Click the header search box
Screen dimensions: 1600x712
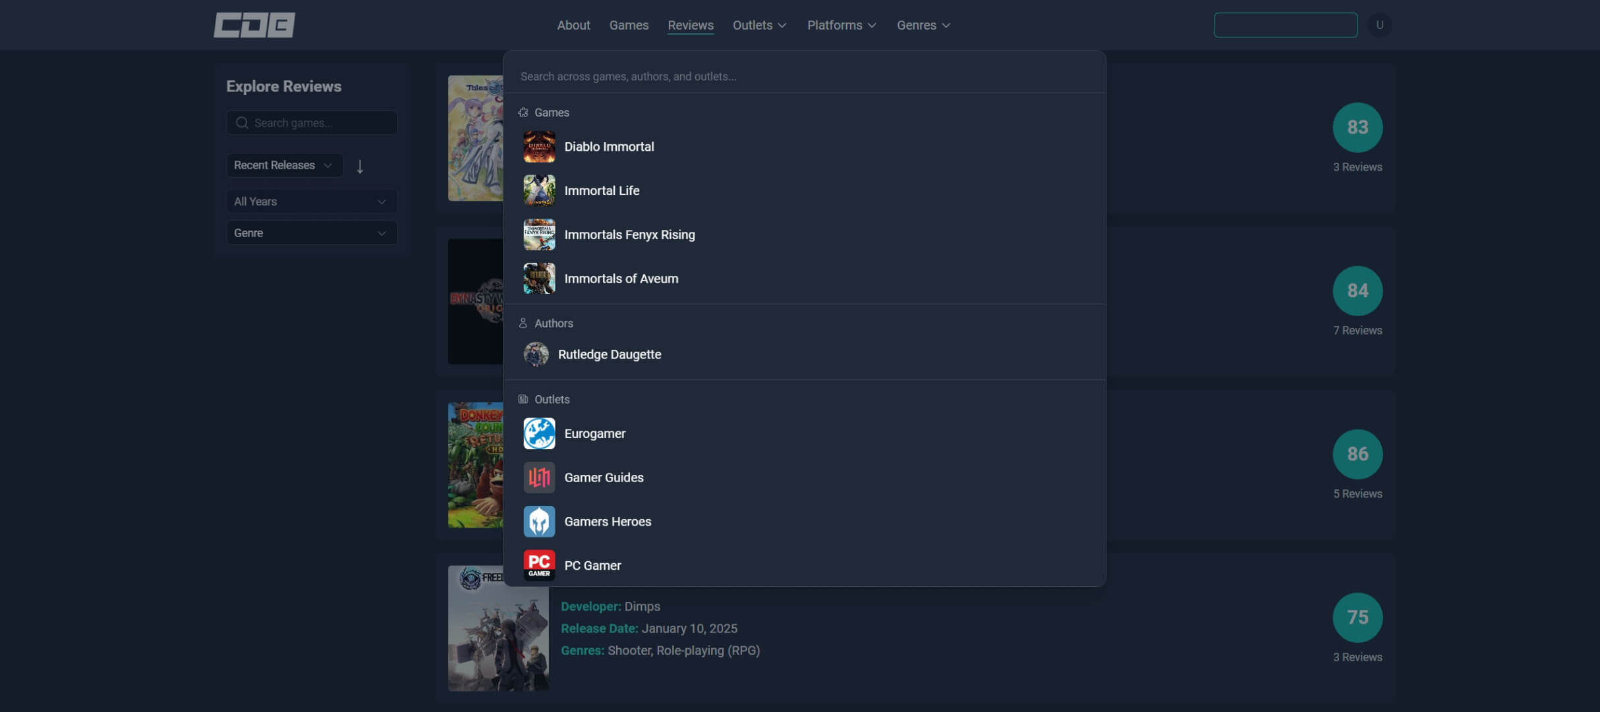pyautogui.click(x=1285, y=25)
